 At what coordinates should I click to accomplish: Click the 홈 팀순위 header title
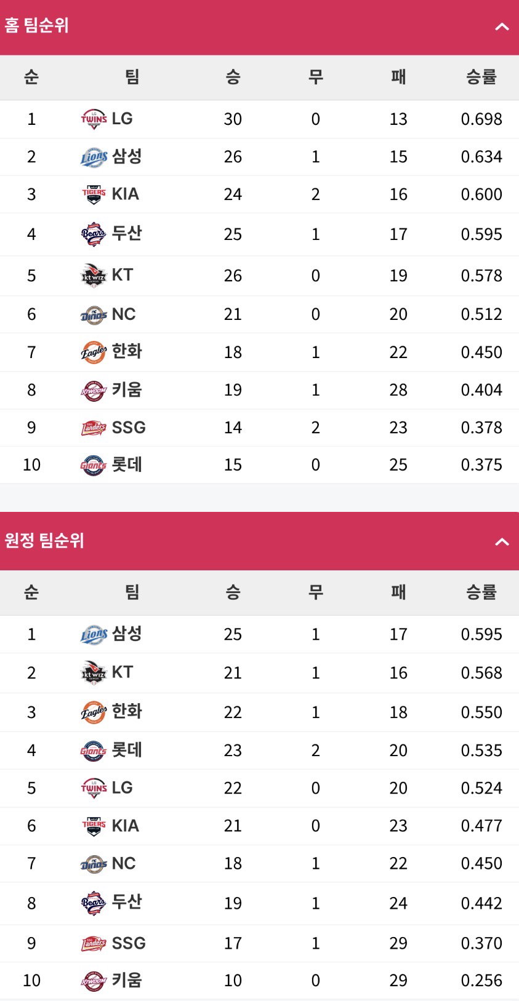pyautogui.click(x=36, y=25)
